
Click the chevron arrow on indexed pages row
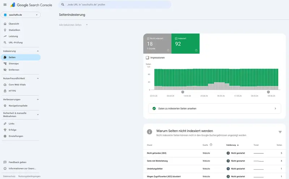(275, 109)
